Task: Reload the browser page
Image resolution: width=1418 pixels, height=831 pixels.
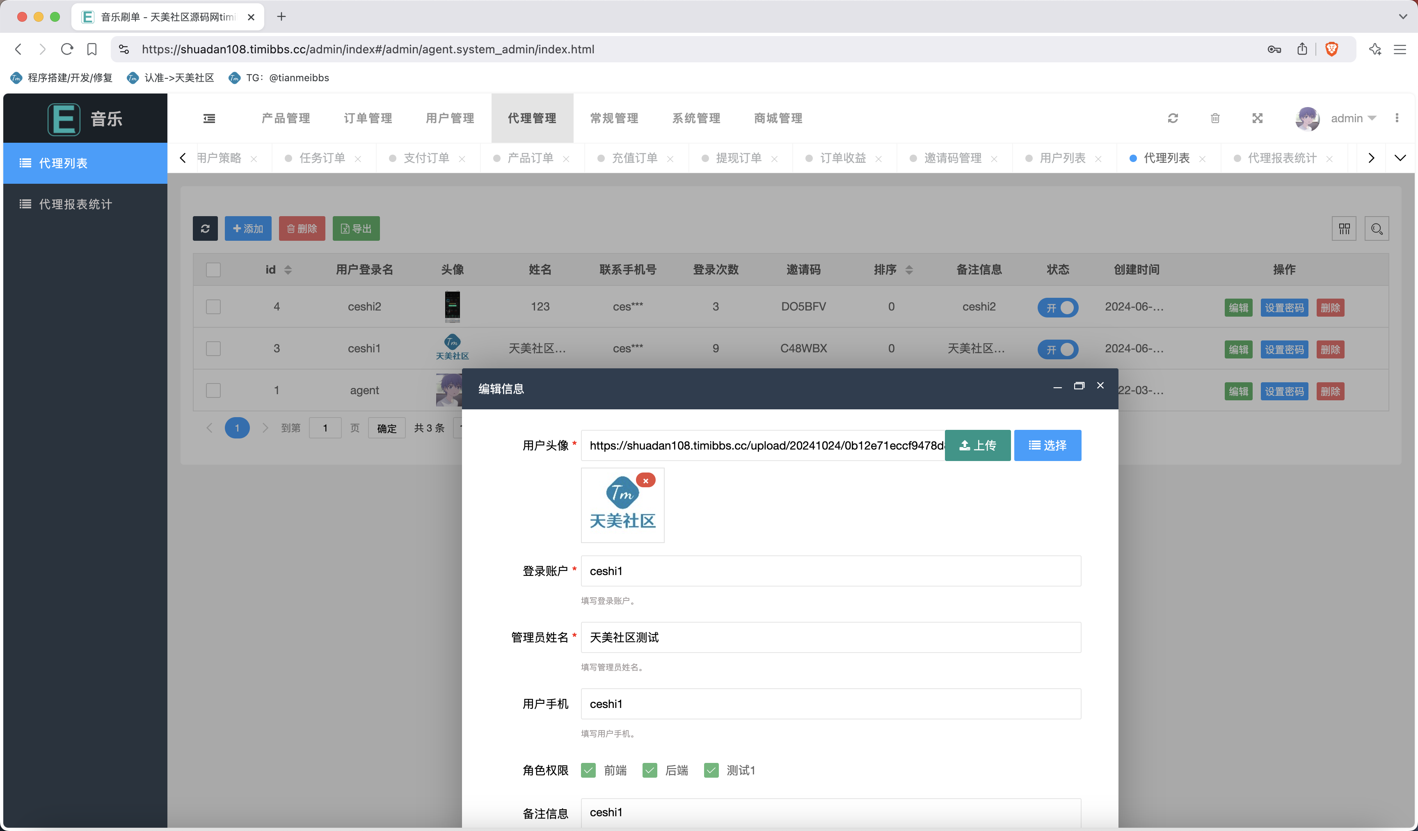Action: coord(67,50)
